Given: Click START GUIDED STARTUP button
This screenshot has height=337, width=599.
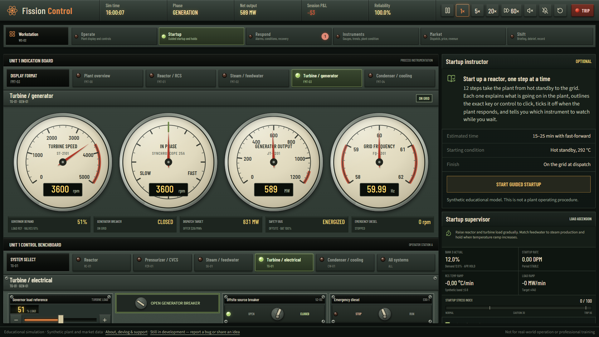Looking at the screenshot, I should (x=519, y=184).
